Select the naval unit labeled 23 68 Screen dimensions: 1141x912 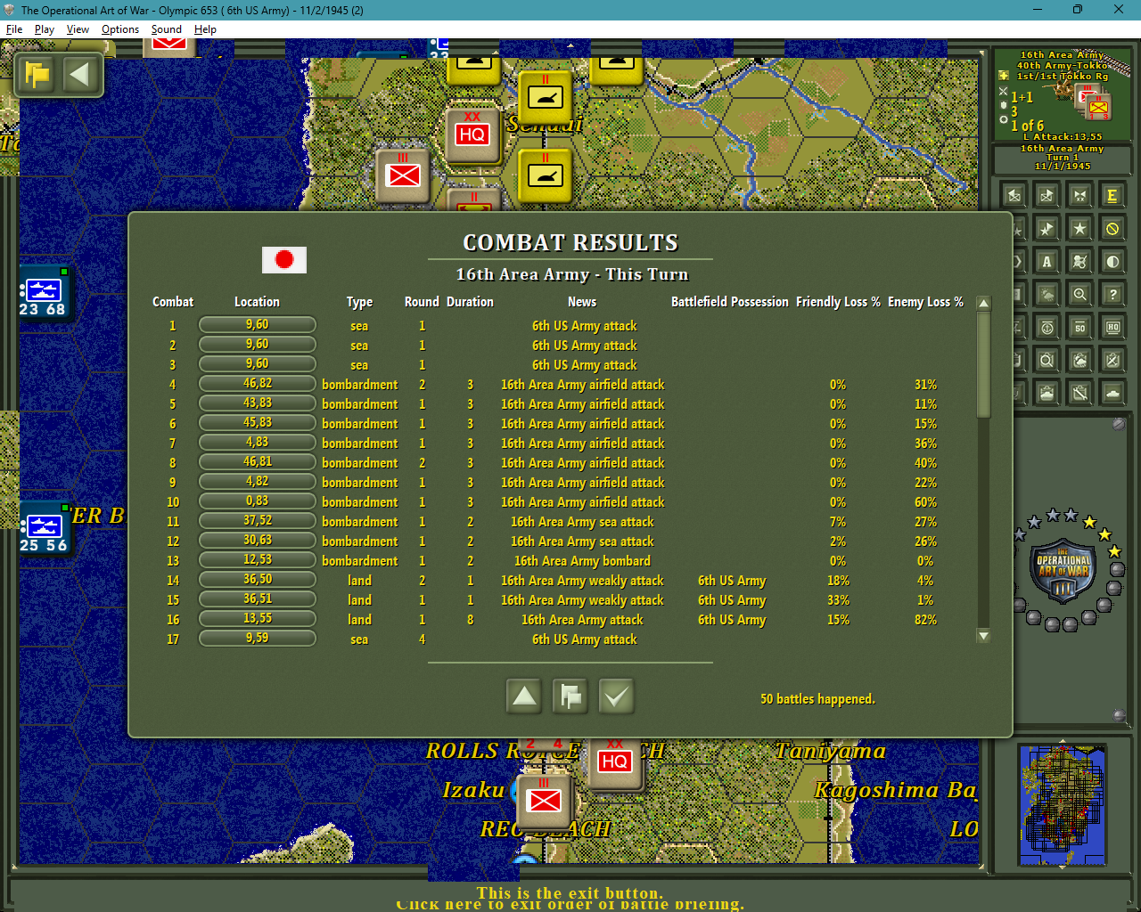click(x=43, y=295)
